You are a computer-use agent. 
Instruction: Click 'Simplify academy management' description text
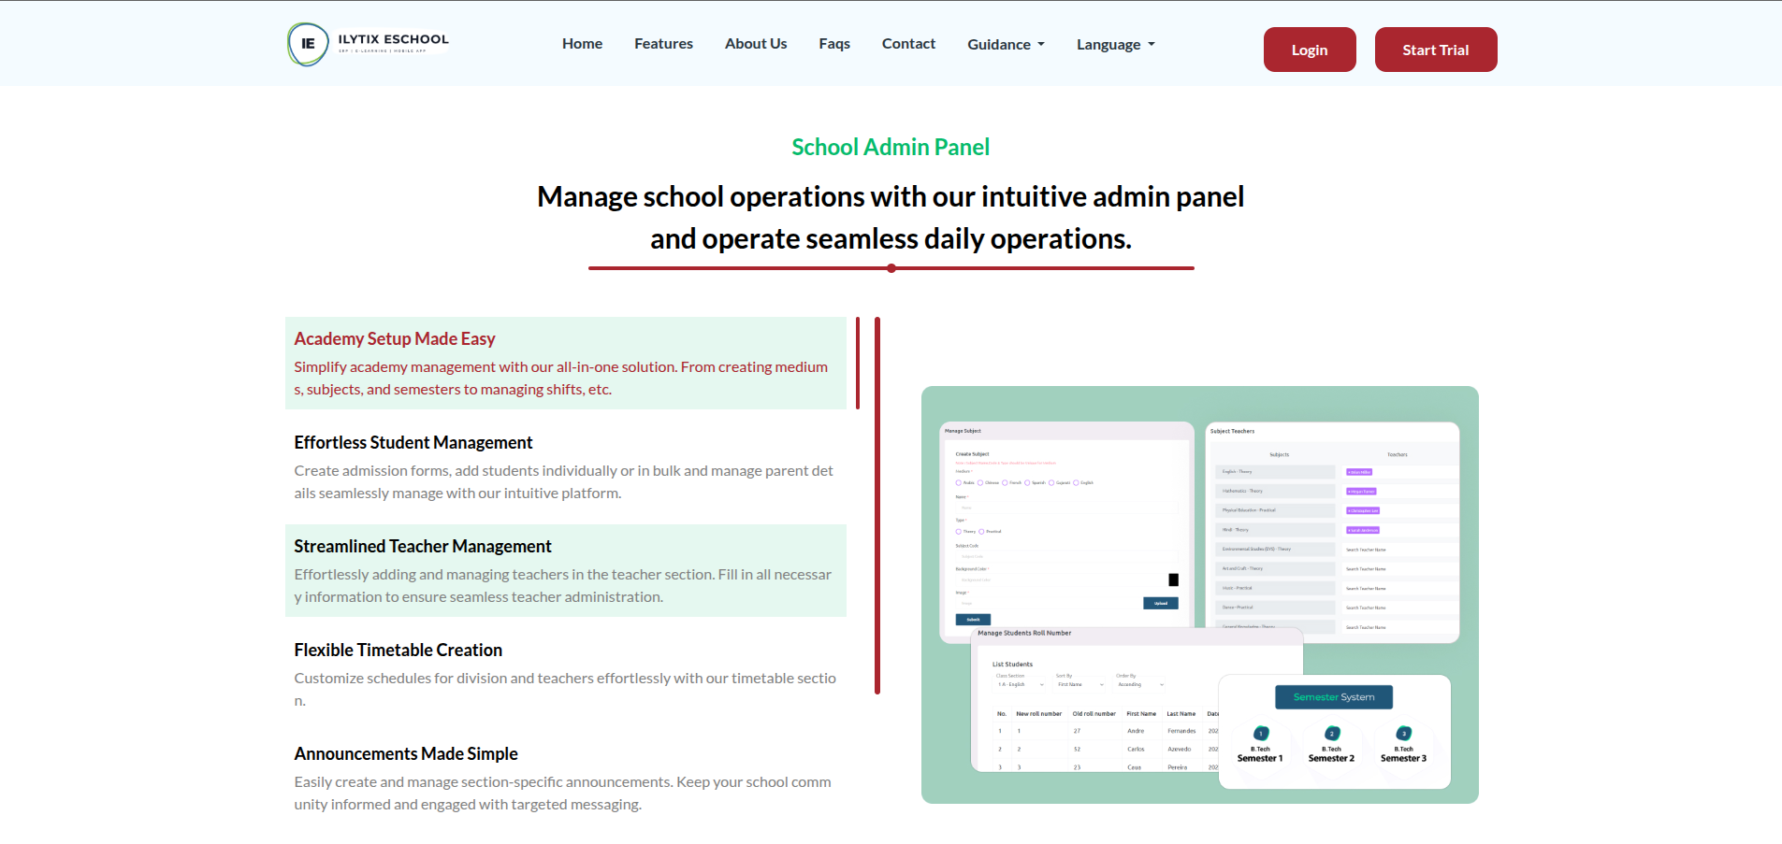pos(561,379)
